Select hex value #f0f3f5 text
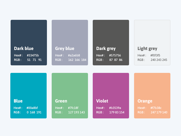The height and width of the screenshot is (136, 181). coord(155,55)
